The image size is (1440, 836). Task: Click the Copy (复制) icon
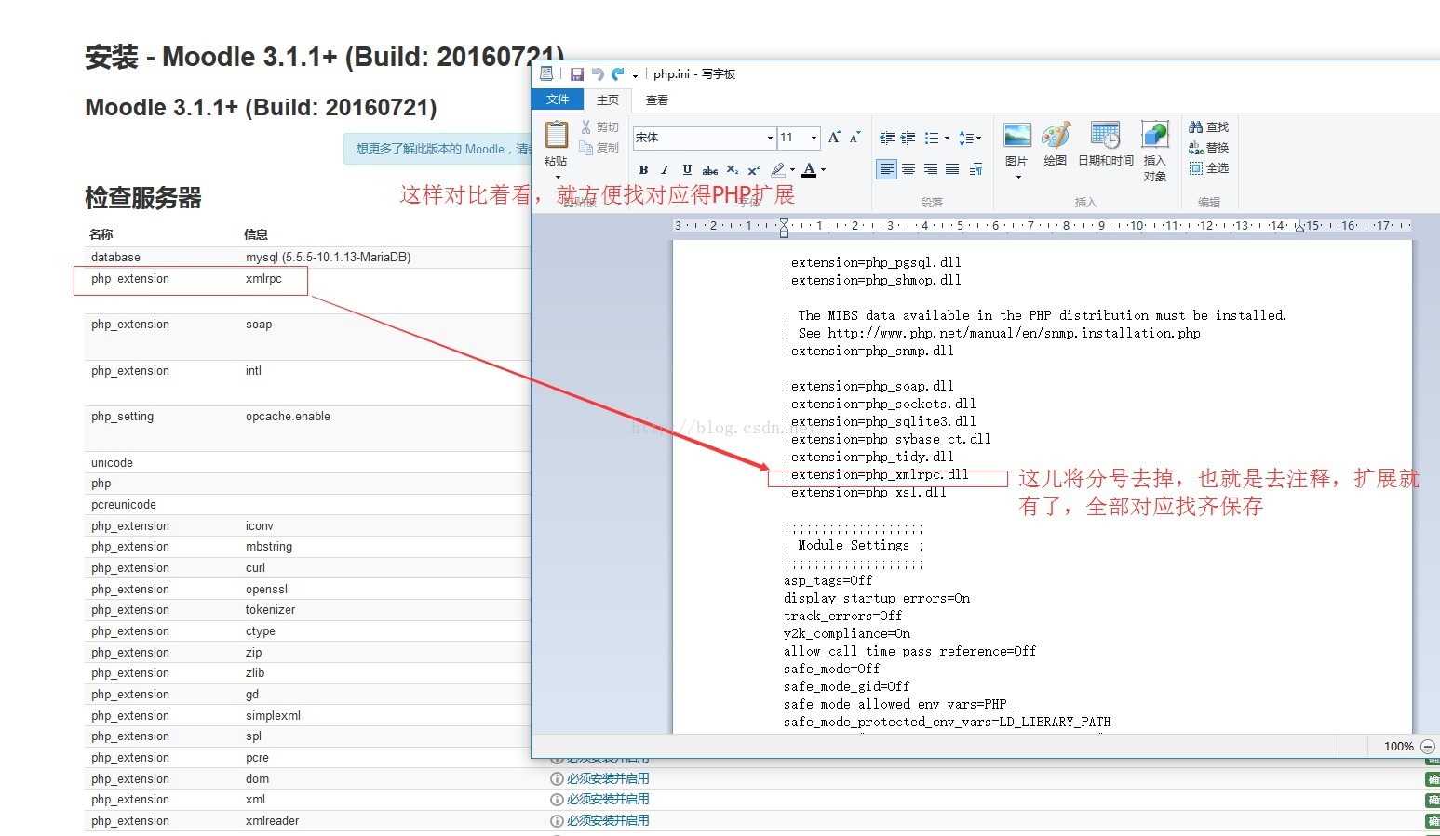pos(586,147)
